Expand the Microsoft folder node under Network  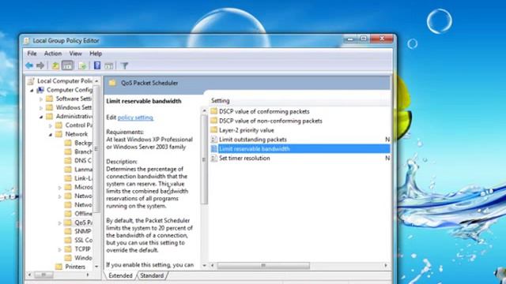(x=60, y=188)
